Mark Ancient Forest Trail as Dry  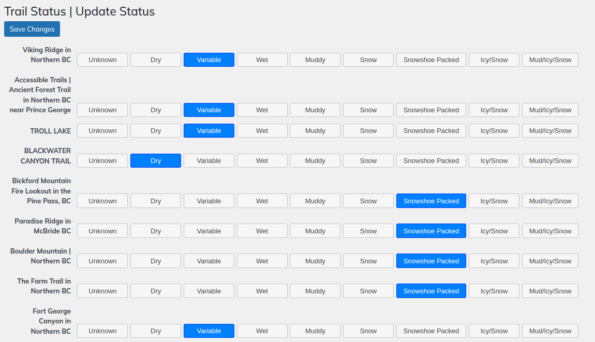(x=156, y=110)
